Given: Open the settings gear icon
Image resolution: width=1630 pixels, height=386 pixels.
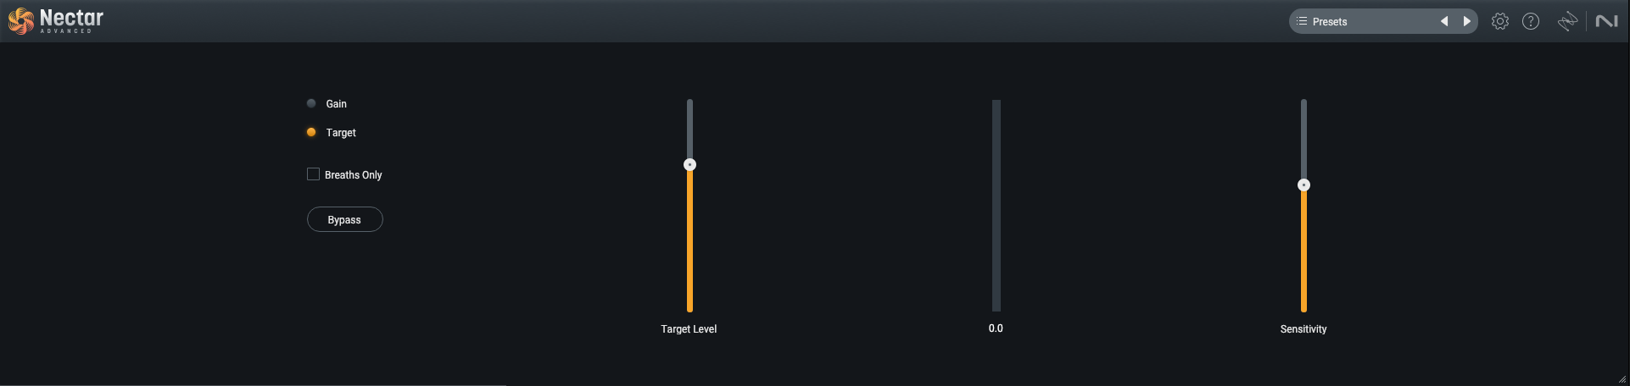Looking at the screenshot, I should (x=1500, y=21).
